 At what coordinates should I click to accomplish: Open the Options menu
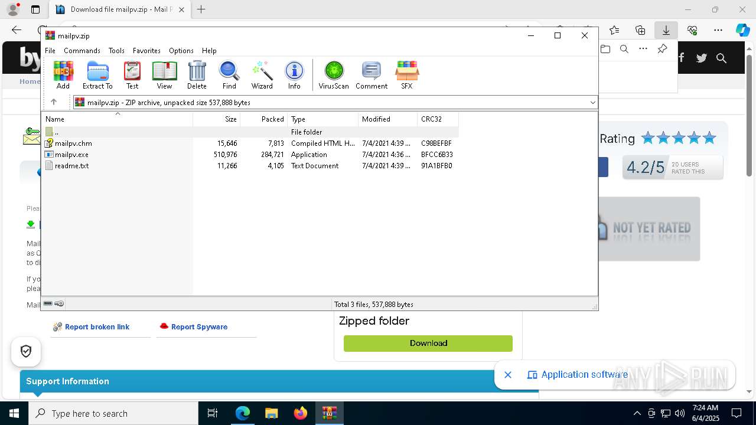[x=181, y=51]
